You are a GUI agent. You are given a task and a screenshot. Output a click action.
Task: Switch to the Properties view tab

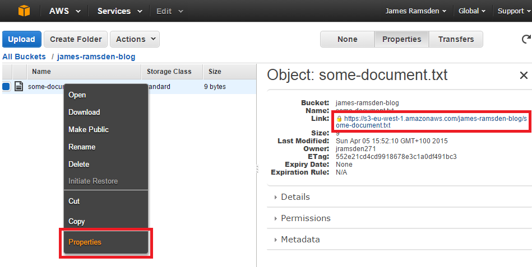coord(402,39)
